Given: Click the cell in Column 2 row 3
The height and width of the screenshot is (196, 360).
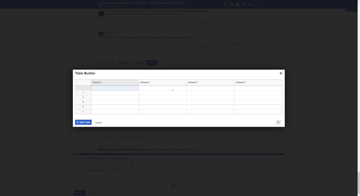Looking at the screenshot, I should click(163, 97).
